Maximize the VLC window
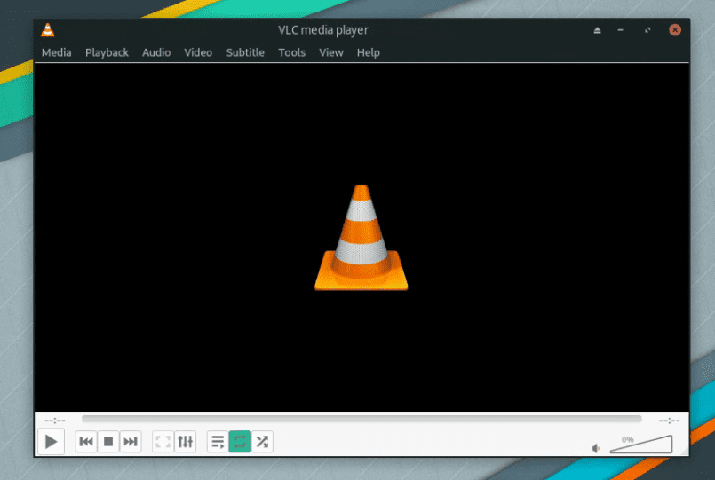This screenshot has height=480, width=715. 647,30
